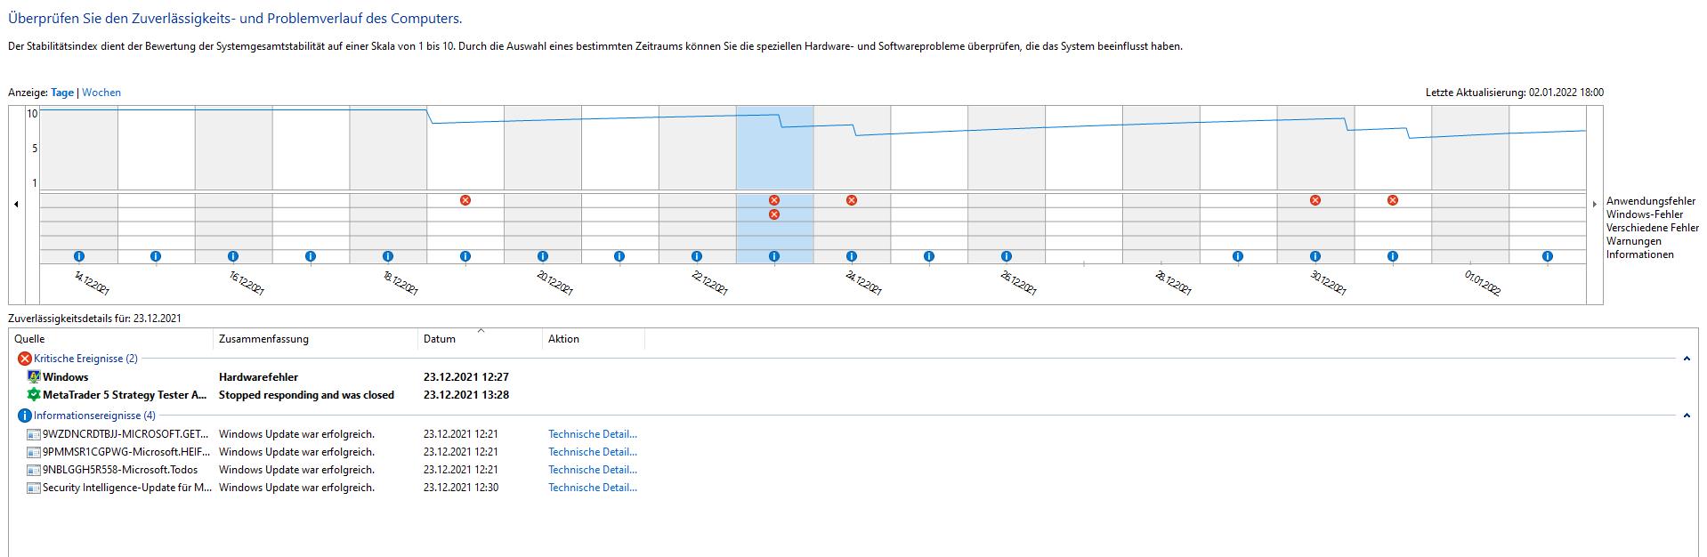The image size is (1707, 557).
Task: Select the information icon for 14.12.2021
Action: click(x=78, y=256)
